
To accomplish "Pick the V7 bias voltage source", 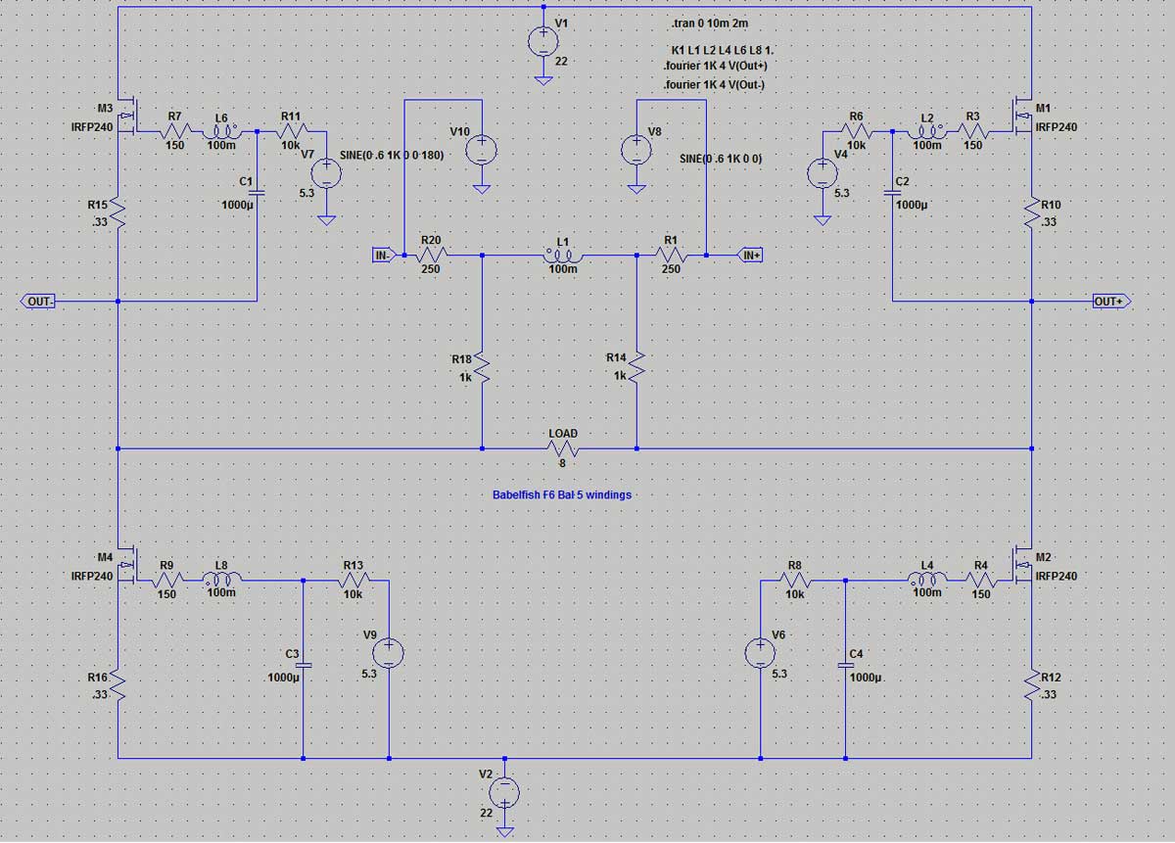I will pyautogui.click(x=326, y=174).
